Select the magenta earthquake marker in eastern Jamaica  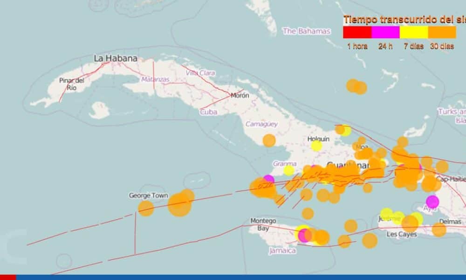[304, 235]
